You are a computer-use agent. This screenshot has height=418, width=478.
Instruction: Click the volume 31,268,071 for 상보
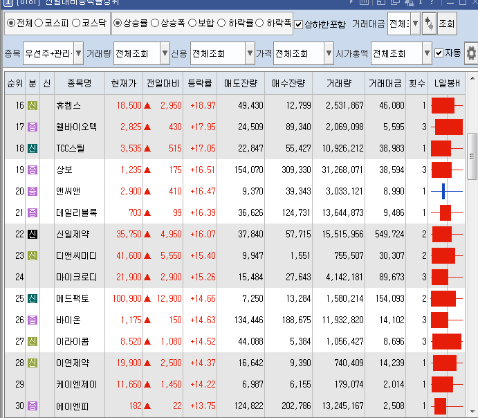[x=342, y=170]
